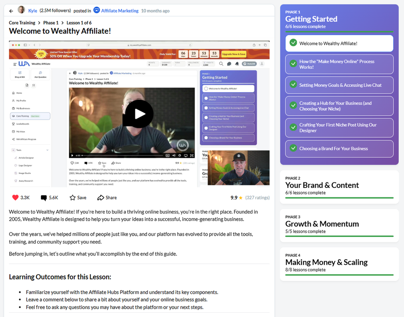Click the 9.9 rating score
Image resolution: width=404 pixels, height=317 pixels.
pyautogui.click(x=234, y=198)
